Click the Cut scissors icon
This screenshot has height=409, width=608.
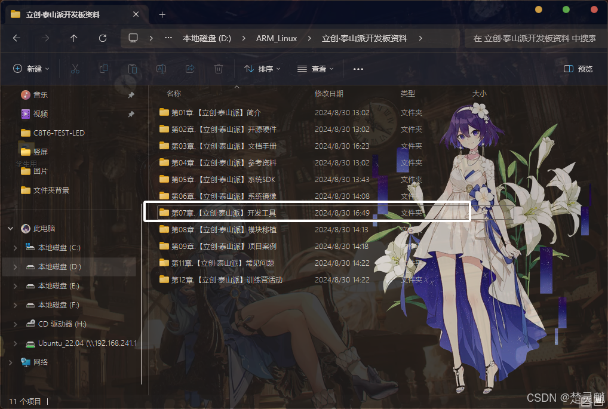click(75, 69)
